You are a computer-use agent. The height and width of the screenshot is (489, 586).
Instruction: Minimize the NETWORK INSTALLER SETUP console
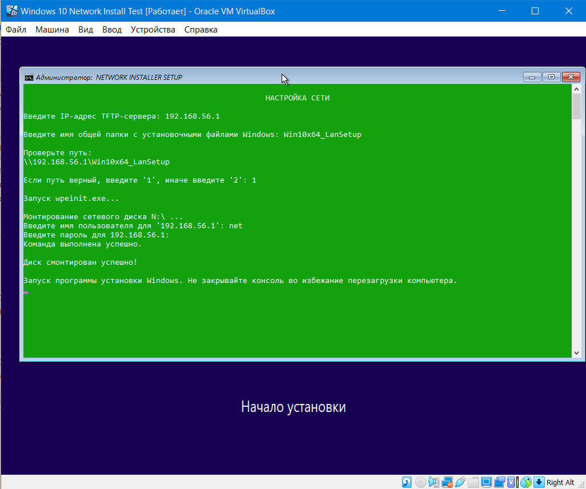click(x=532, y=77)
